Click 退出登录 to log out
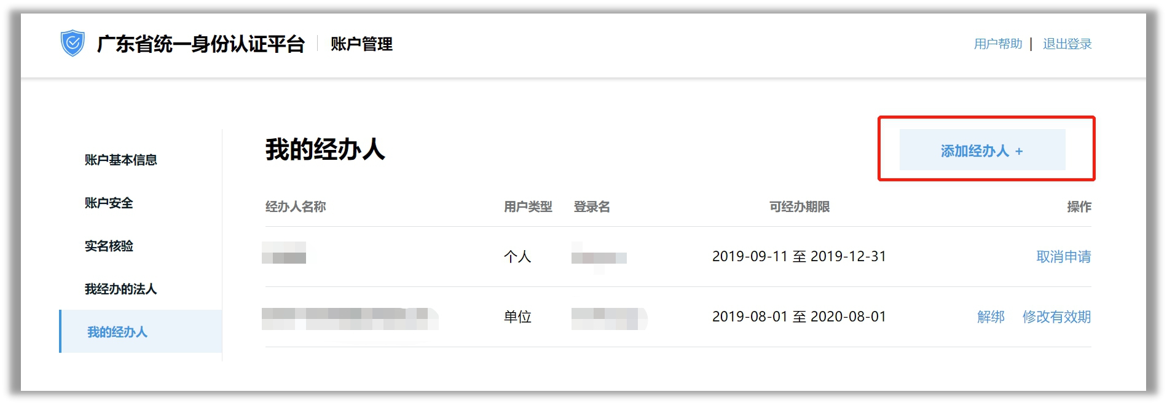This screenshot has height=405, width=1167. (x=1067, y=44)
